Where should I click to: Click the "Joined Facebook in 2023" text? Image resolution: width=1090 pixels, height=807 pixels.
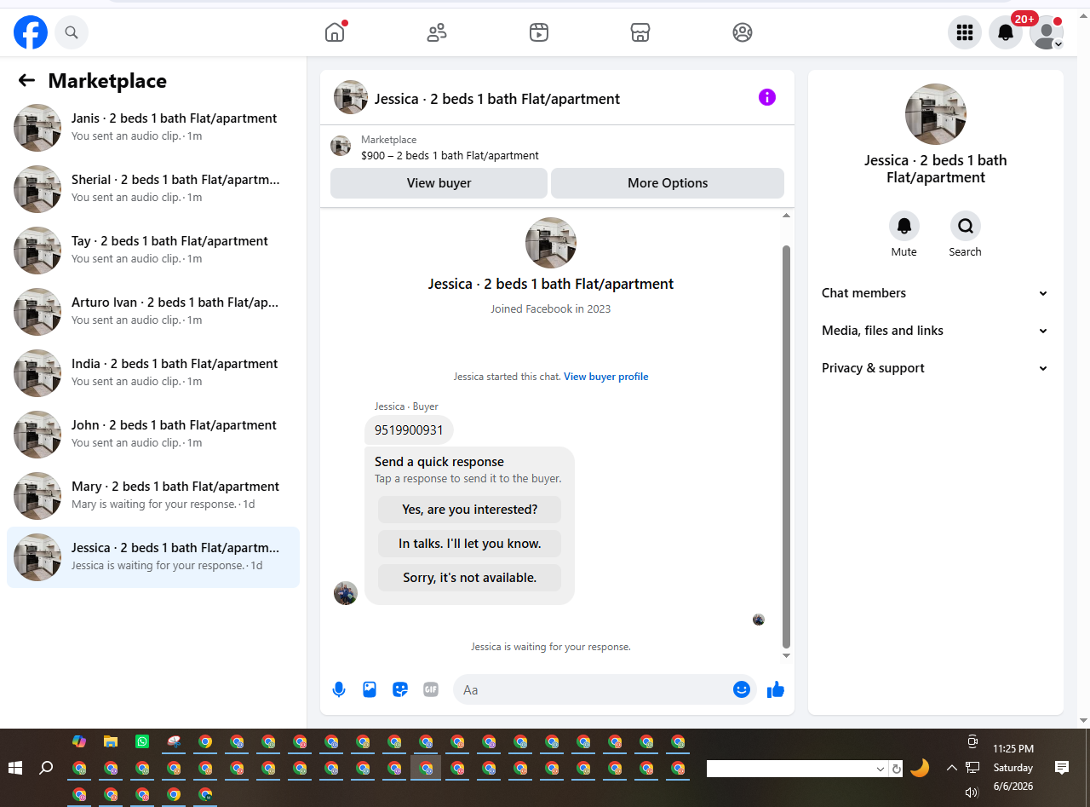(551, 309)
